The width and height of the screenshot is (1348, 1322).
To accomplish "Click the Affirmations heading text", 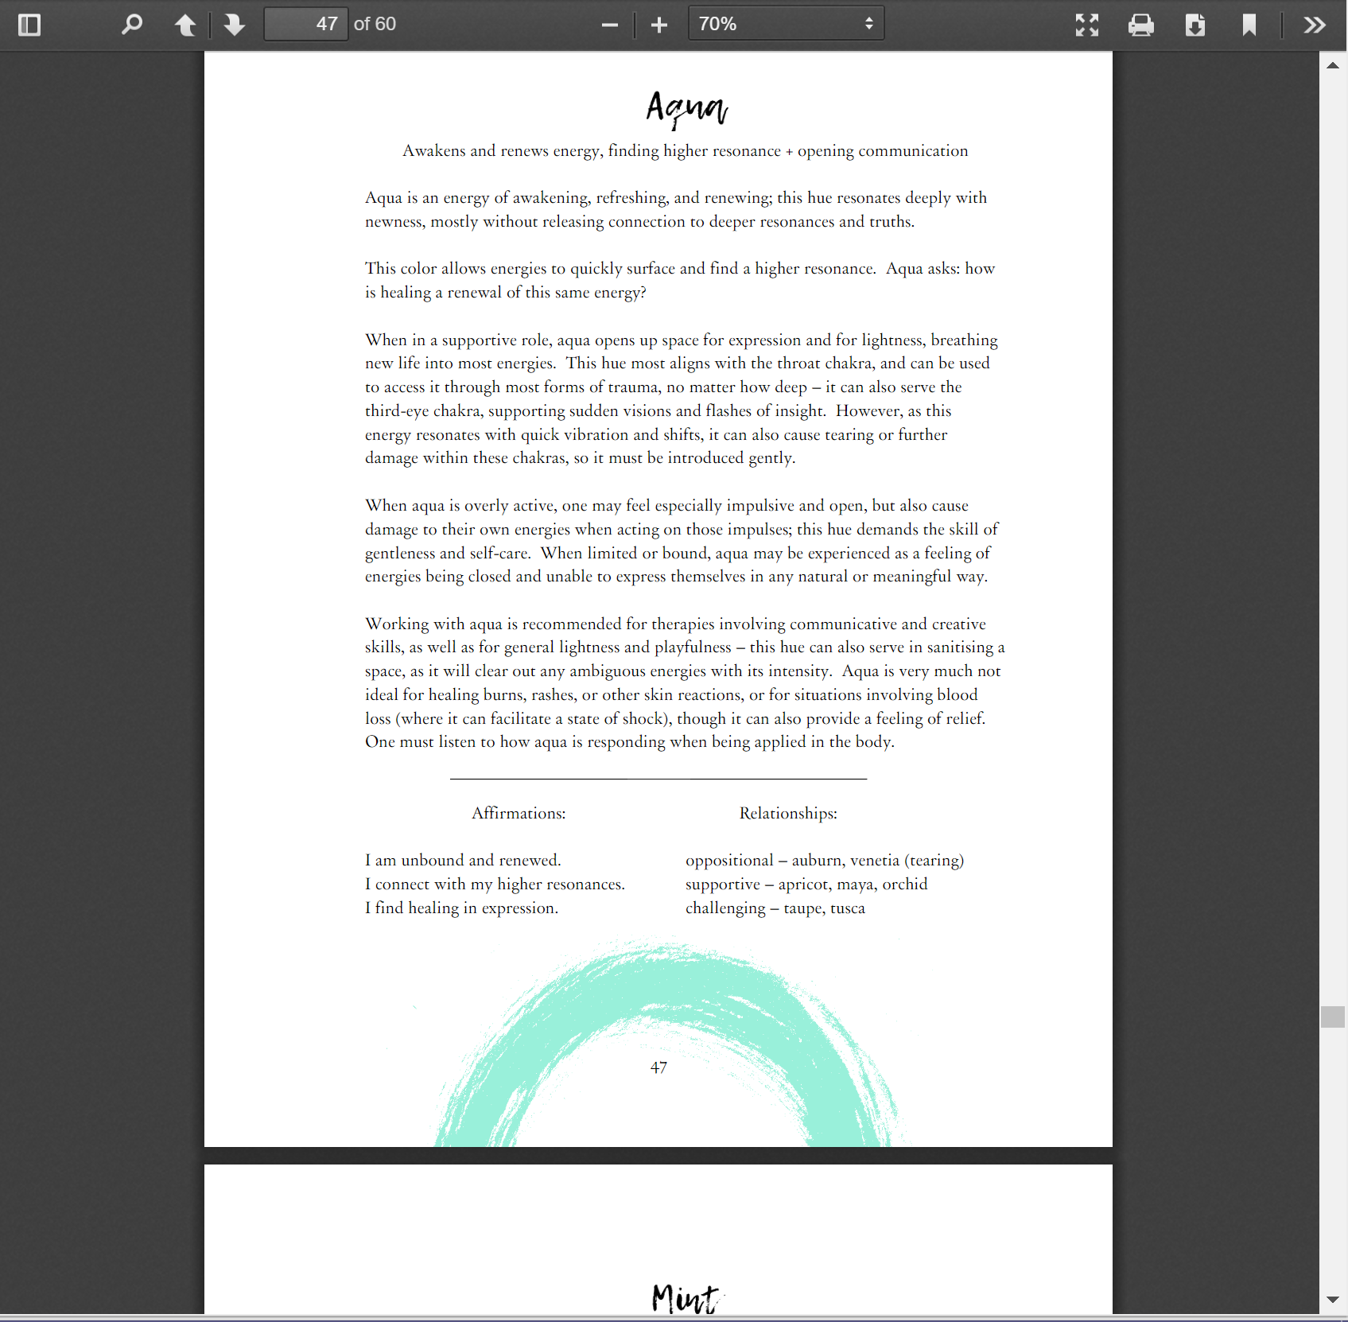I will [518, 813].
